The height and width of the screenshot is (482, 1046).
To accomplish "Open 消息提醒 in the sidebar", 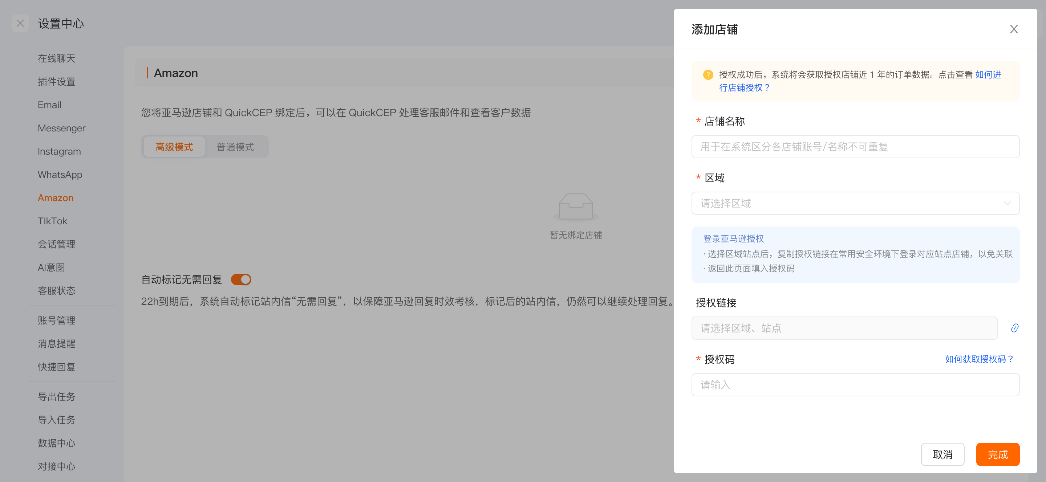I will coord(56,344).
